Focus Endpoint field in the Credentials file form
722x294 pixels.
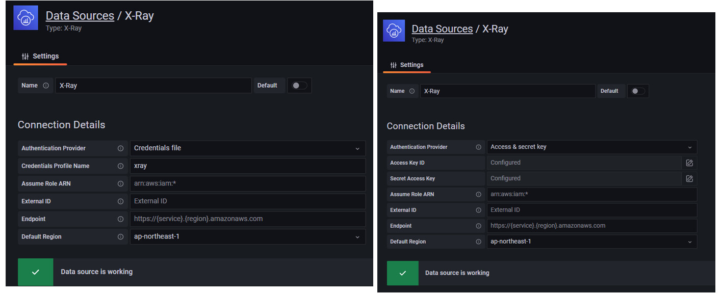[x=248, y=219]
